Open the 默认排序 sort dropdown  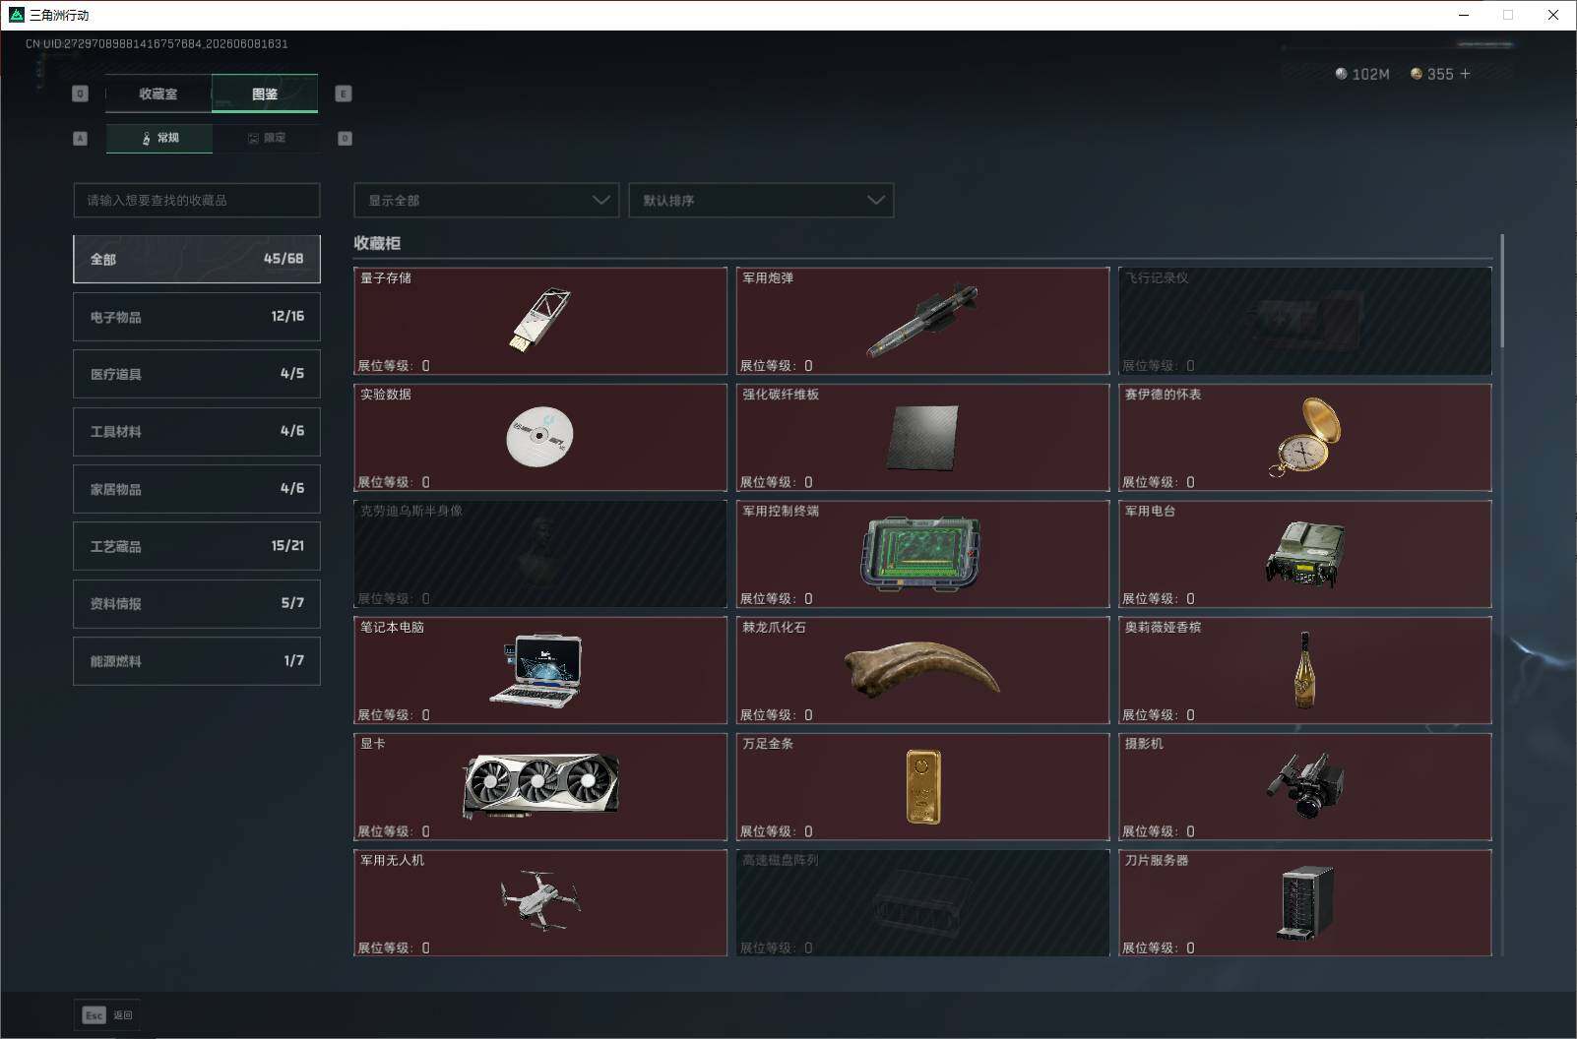click(761, 200)
